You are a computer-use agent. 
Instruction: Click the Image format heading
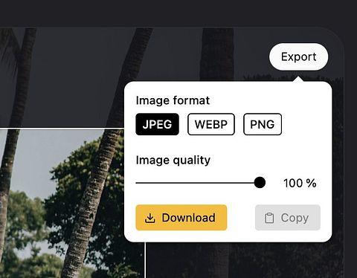(x=173, y=100)
